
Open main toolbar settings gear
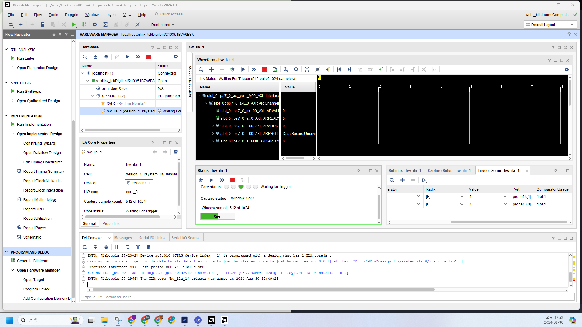[x=95, y=25]
